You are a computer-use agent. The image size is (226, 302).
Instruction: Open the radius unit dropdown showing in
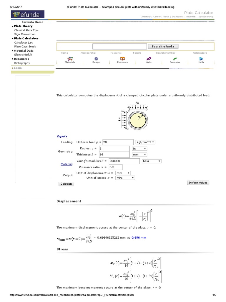pos(139,149)
